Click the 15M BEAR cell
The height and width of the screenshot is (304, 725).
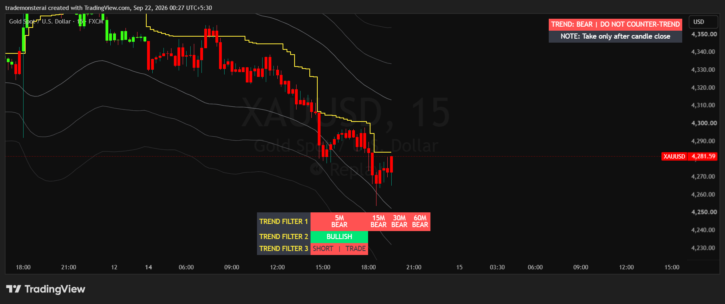(x=378, y=222)
